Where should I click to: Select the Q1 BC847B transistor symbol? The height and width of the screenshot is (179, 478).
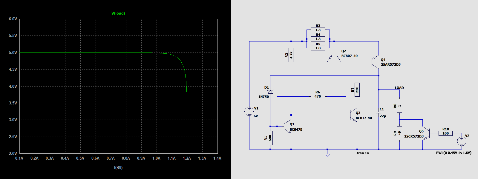288,126
